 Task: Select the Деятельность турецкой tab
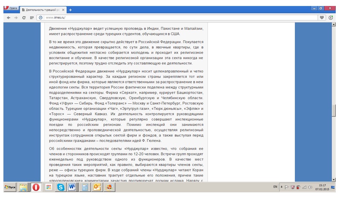tap(43, 10)
